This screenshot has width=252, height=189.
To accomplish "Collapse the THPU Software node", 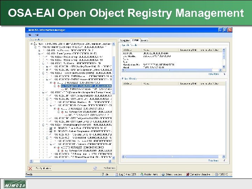I will click(x=47, y=79).
